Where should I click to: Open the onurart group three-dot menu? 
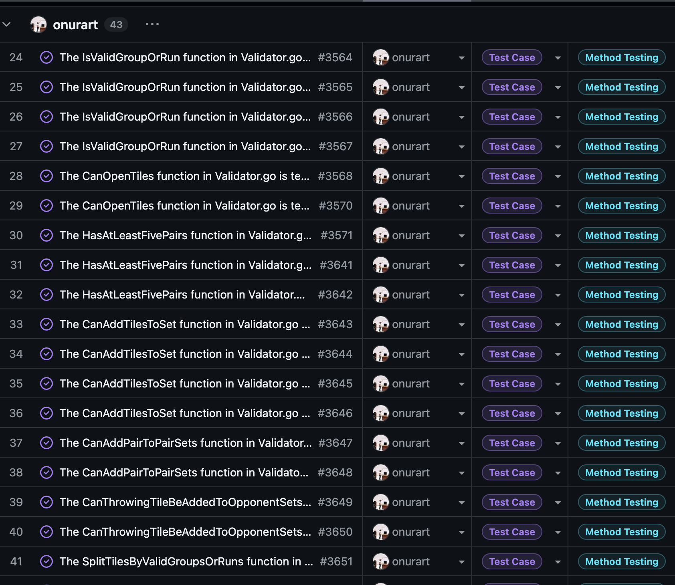point(152,24)
